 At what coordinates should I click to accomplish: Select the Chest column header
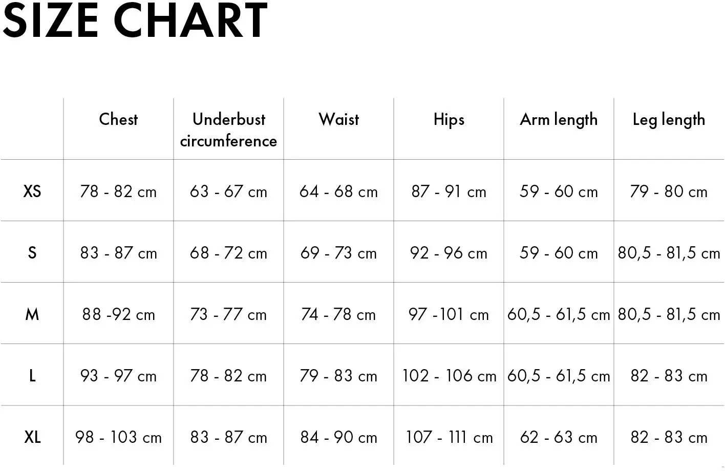(x=118, y=119)
